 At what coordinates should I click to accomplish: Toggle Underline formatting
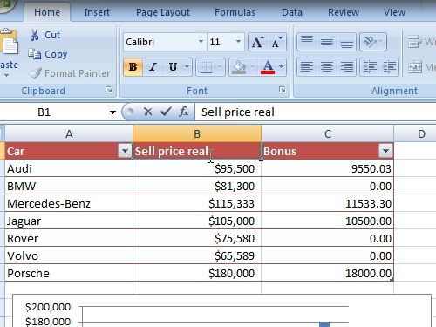click(x=173, y=67)
